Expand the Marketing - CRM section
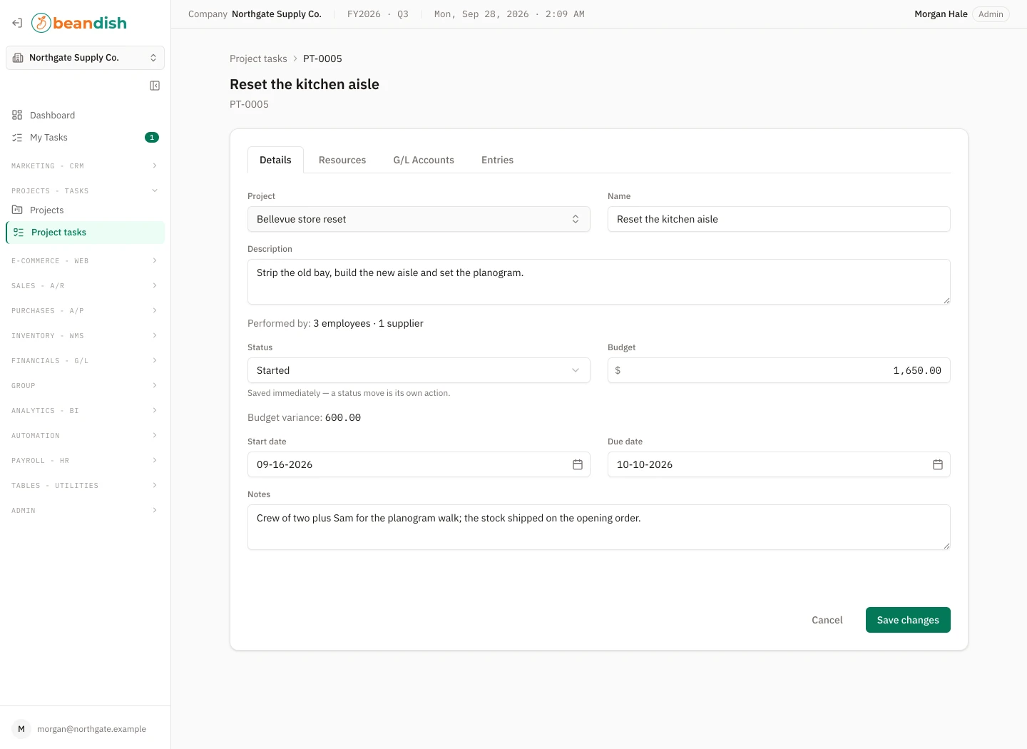This screenshot has height=749, width=1027. coord(85,166)
